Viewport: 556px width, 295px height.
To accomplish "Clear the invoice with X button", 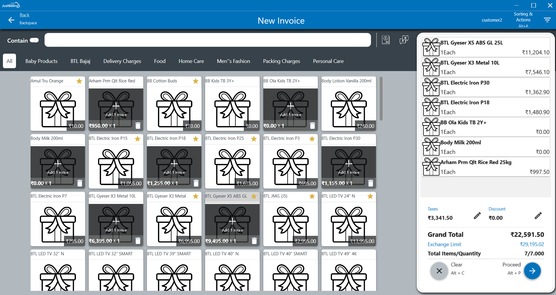I will click(x=439, y=271).
